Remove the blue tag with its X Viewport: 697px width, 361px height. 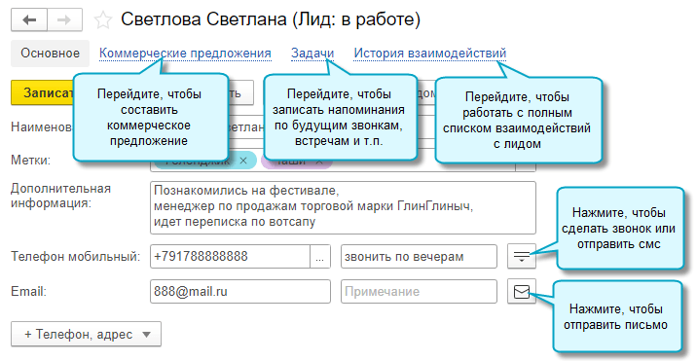(x=243, y=161)
